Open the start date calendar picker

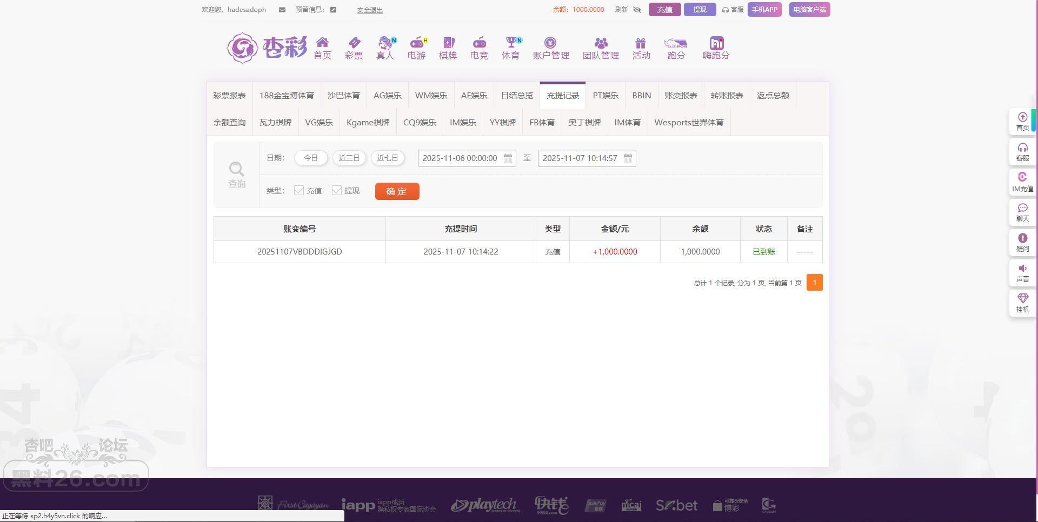(508, 158)
